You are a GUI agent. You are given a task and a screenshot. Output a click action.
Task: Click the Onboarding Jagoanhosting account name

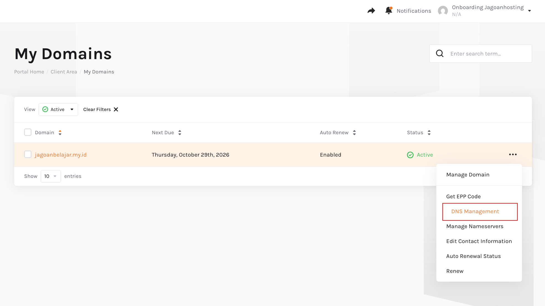pyautogui.click(x=488, y=7)
